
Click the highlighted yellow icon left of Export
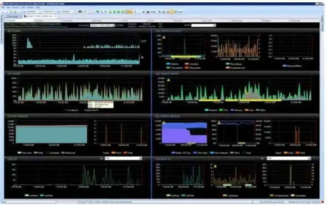171,12
